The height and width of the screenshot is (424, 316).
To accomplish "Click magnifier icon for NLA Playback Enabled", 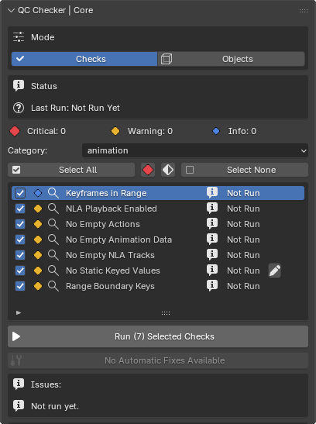I will click(x=53, y=209).
